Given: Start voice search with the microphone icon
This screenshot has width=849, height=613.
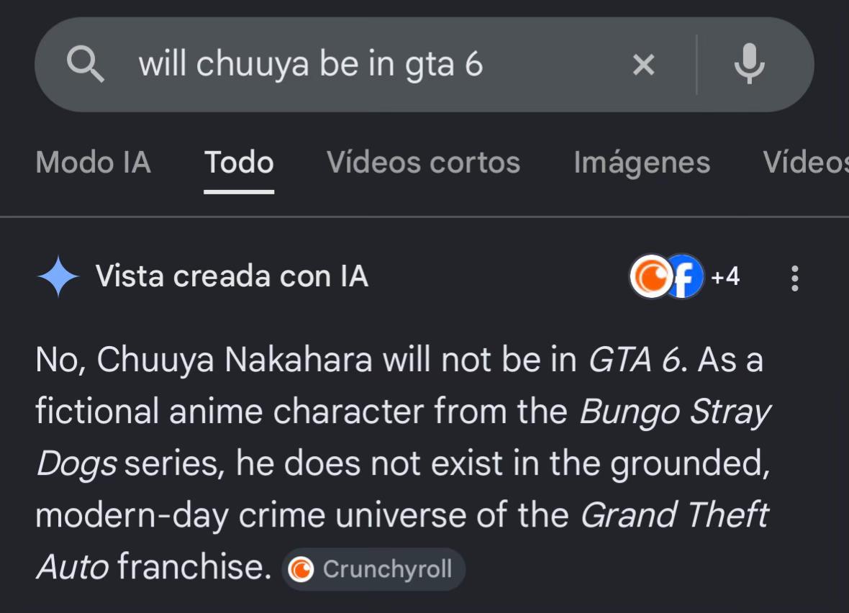Looking at the screenshot, I should [750, 64].
